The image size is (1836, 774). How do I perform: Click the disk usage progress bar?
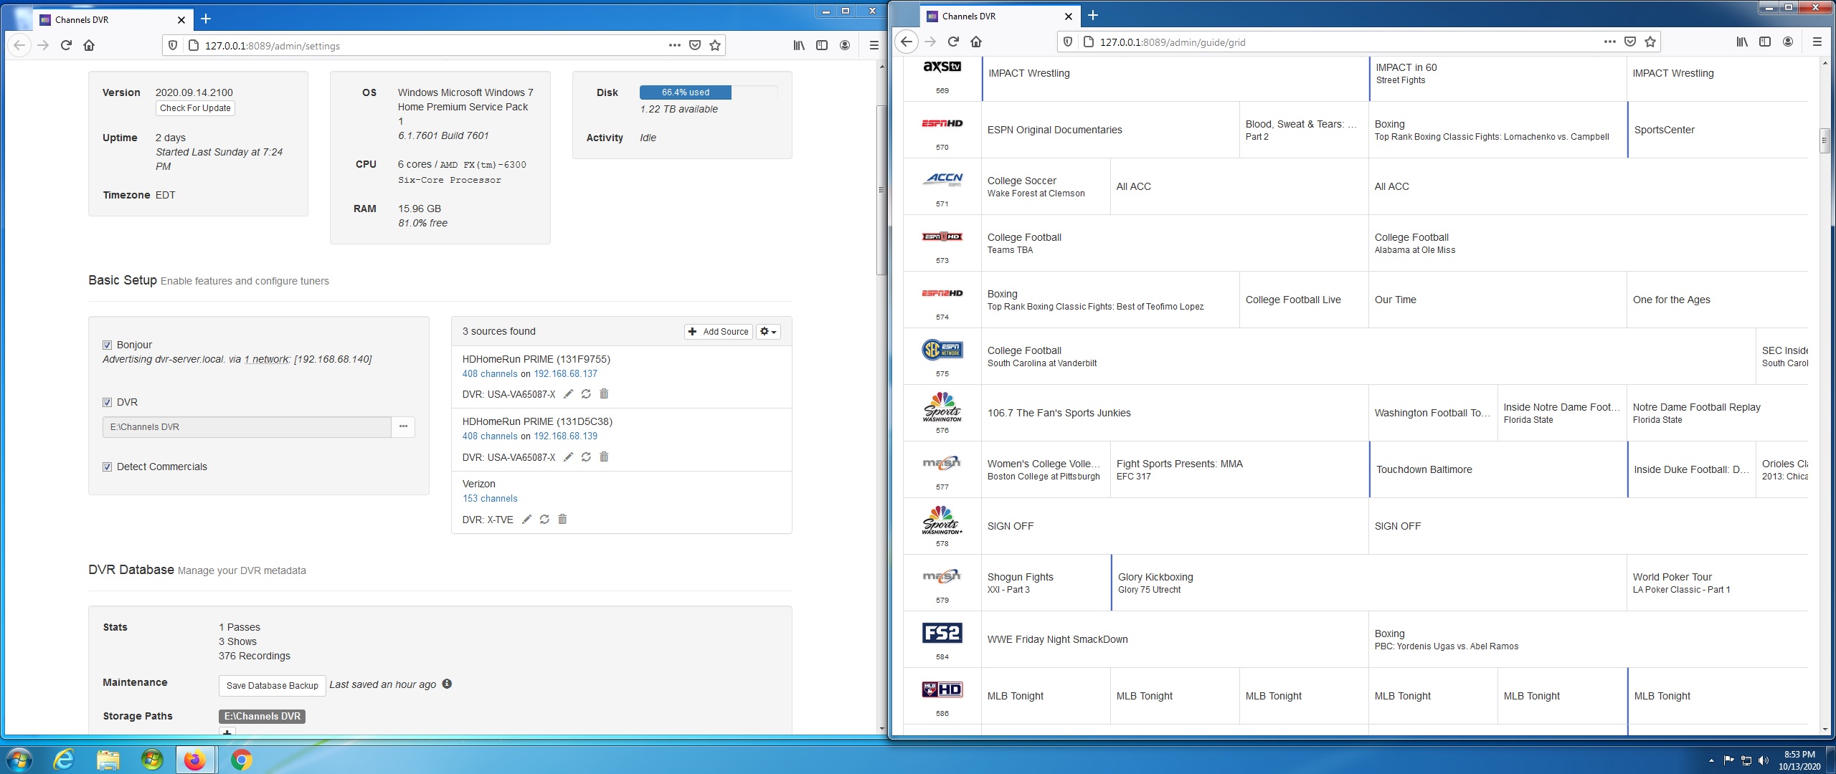click(685, 92)
